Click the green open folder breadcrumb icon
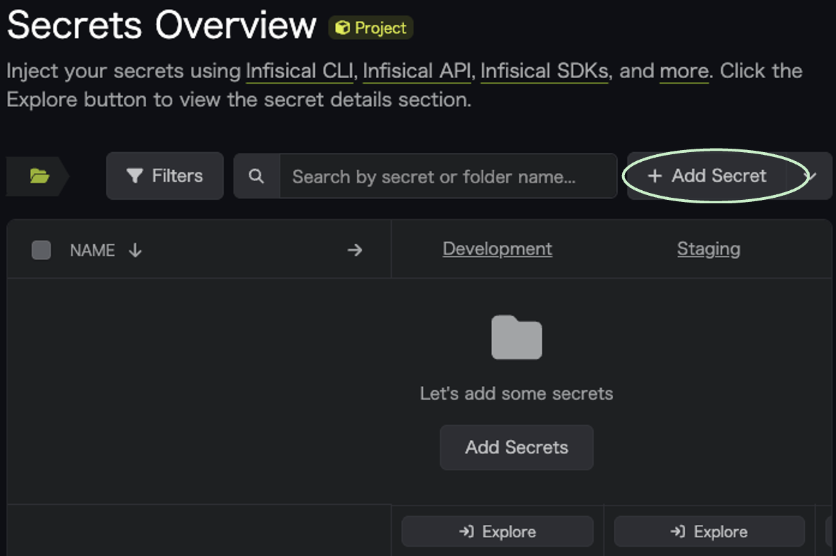836x556 pixels. pos(39,176)
